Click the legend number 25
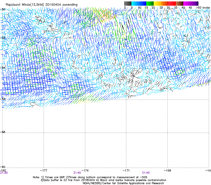The height and width of the screenshot is (185, 211). pyautogui.click(x=161, y=8)
